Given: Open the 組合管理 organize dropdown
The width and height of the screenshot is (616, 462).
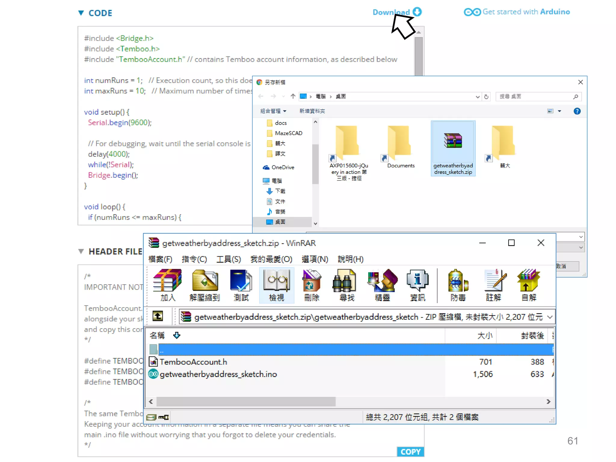Looking at the screenshot, I should (x=273, y=111).
